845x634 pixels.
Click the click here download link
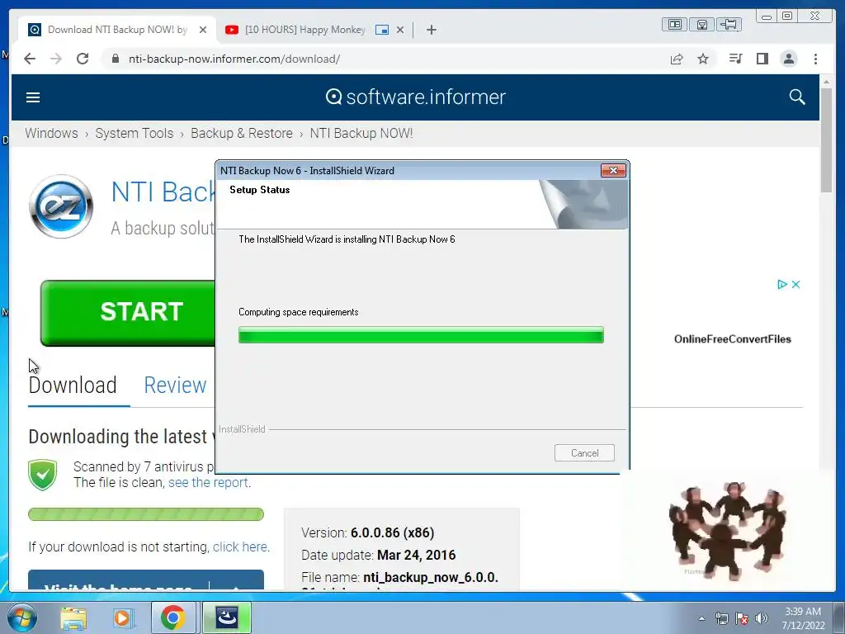pos(240,546)
